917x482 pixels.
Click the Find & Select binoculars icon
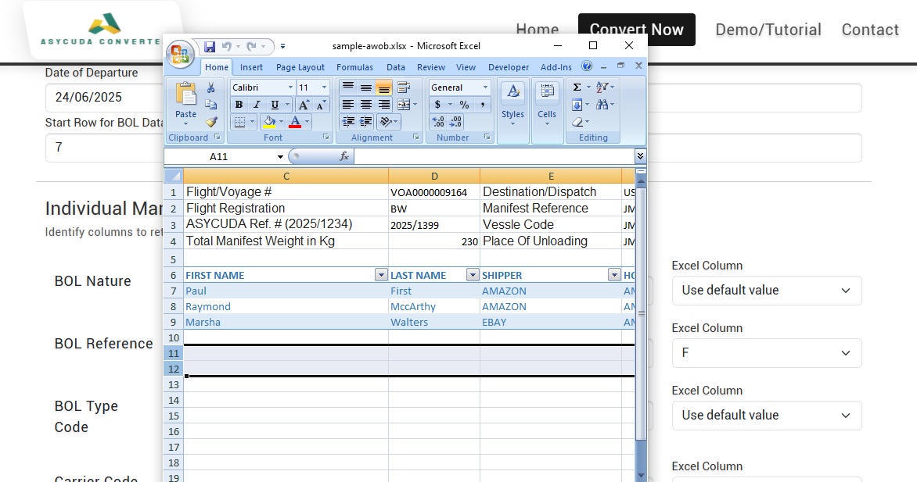(x=602, y=105)
